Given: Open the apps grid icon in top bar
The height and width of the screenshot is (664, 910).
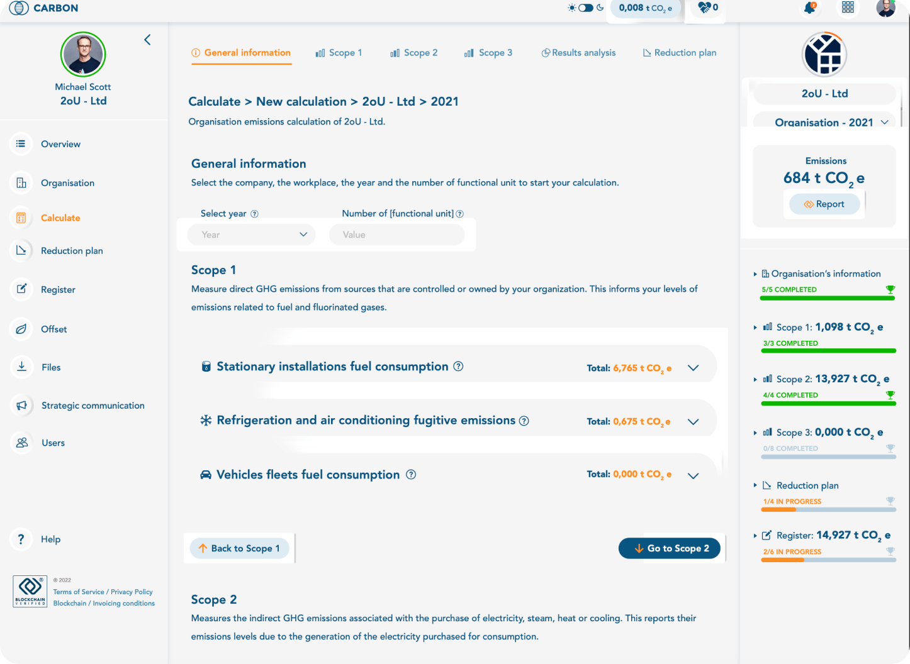Looking at the screenshot, I should pyautogui.click(x=848, y=8).
